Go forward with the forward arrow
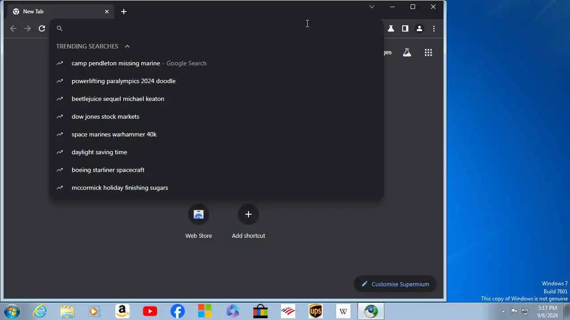This screenshot has height=320, width=570. point(28,28)
